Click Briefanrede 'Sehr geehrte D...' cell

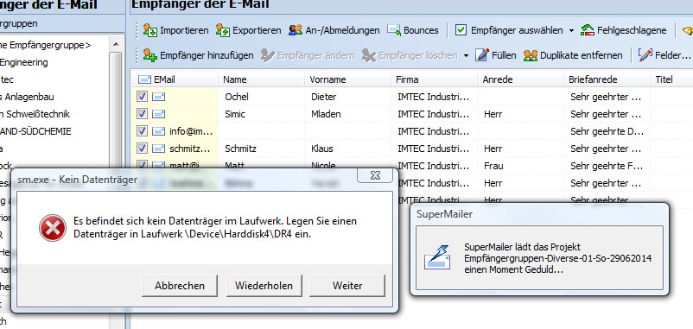point(607,131)
